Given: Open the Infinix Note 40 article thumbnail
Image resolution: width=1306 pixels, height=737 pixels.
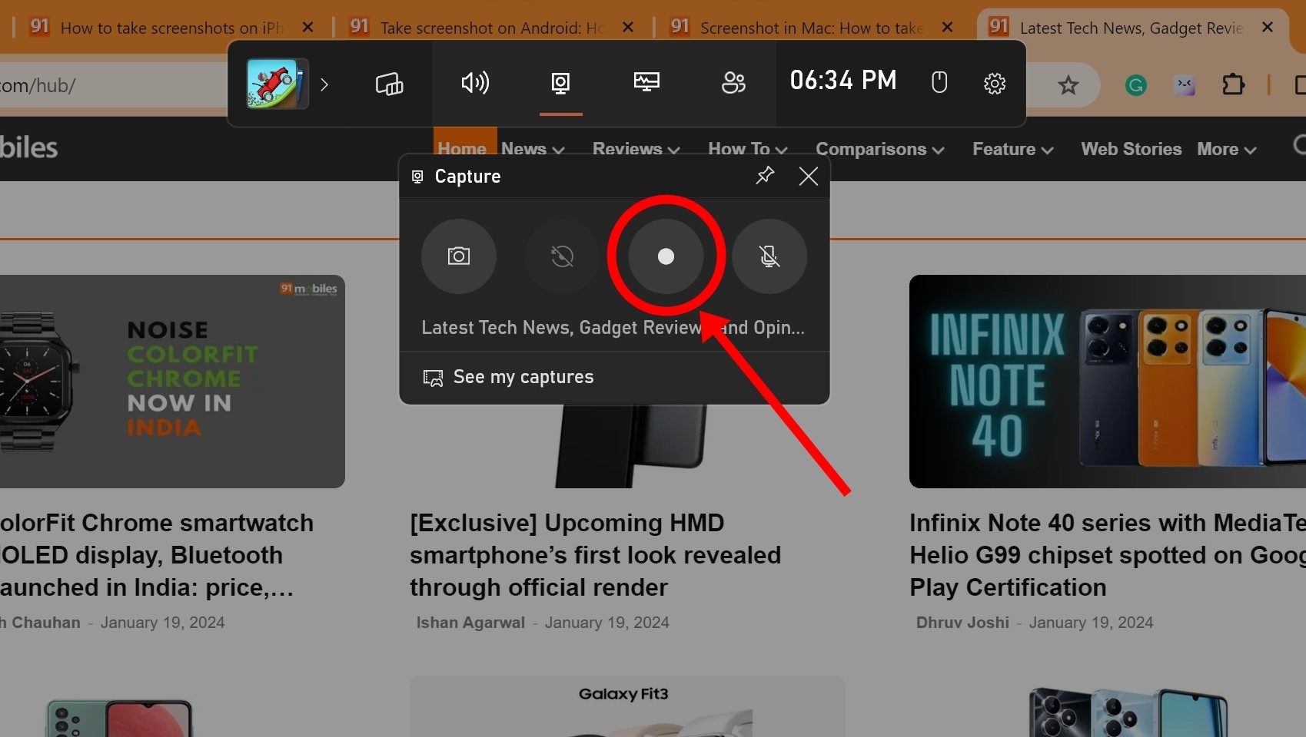Looking at the screenshot, I should pyautogui.click(x=1105, y=382).
